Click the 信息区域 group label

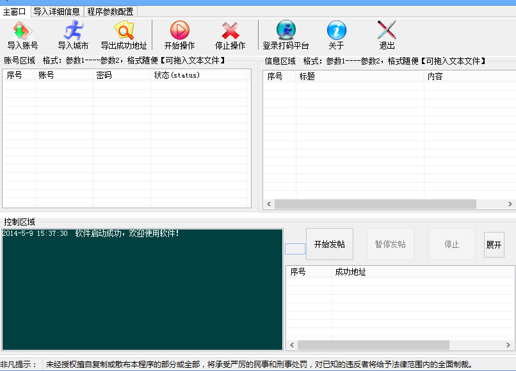(x=280, y=61)
